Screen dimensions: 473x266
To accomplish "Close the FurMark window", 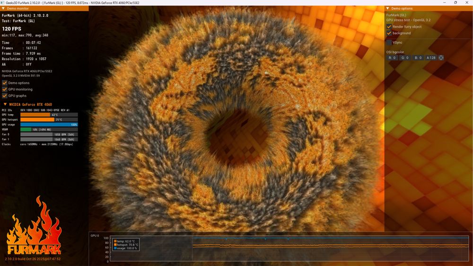I will coord(467,3).
